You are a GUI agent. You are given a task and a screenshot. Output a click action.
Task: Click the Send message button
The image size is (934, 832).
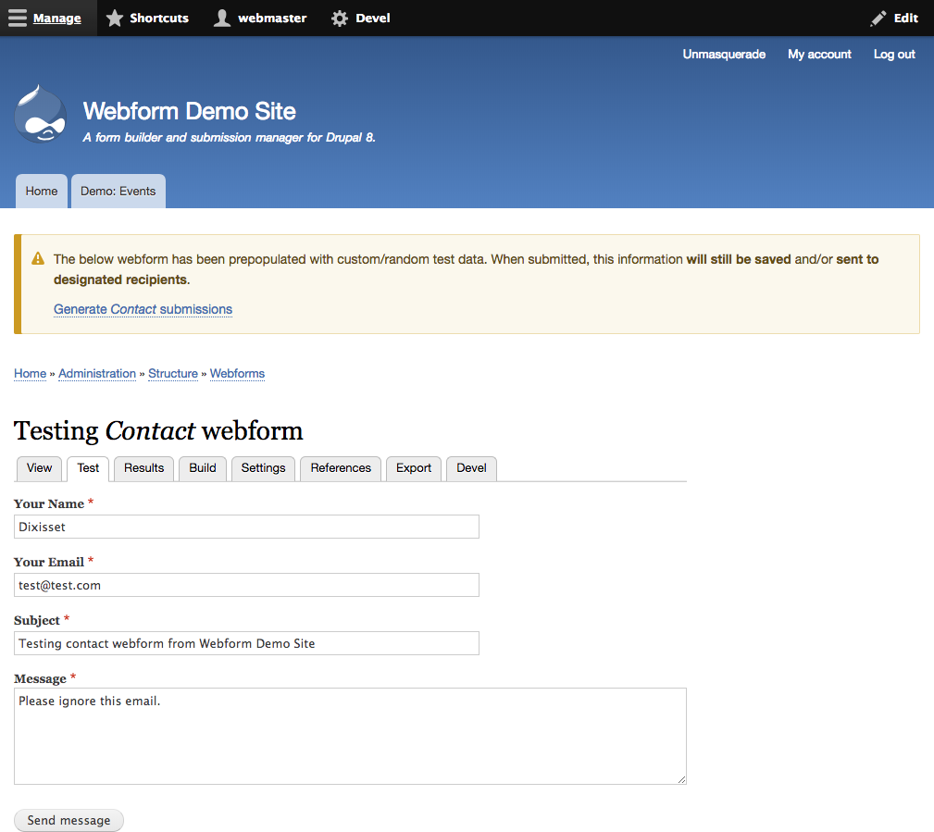tap(68, 820)
